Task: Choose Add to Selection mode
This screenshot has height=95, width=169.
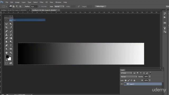Action: [13, 6]
